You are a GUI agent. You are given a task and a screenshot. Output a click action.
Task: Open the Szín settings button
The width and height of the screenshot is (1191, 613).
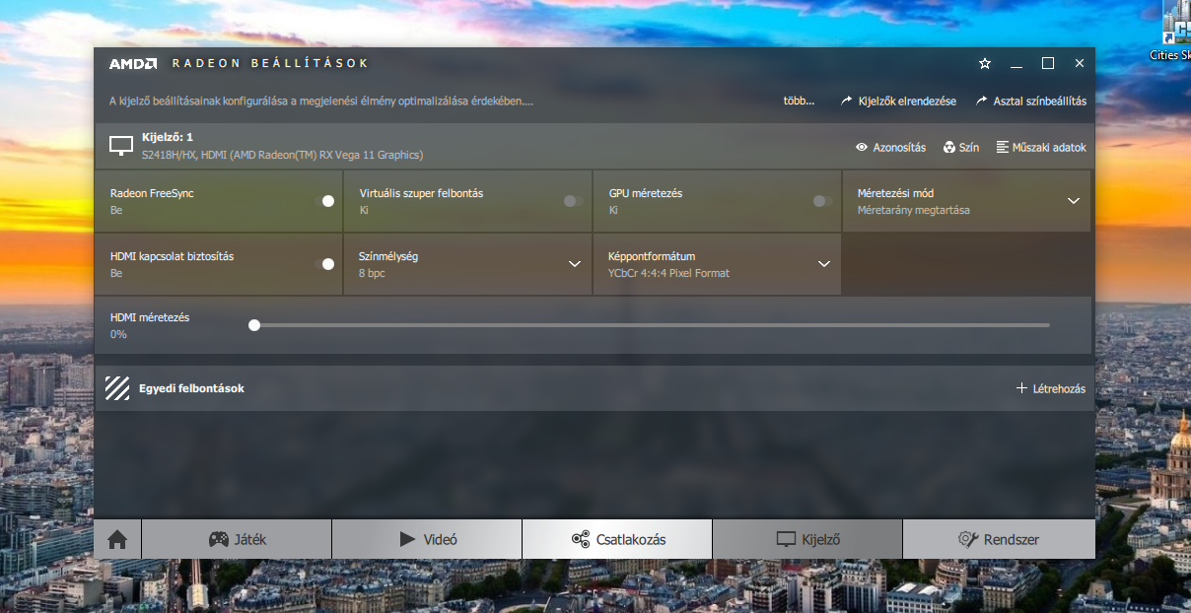[961, 147]
